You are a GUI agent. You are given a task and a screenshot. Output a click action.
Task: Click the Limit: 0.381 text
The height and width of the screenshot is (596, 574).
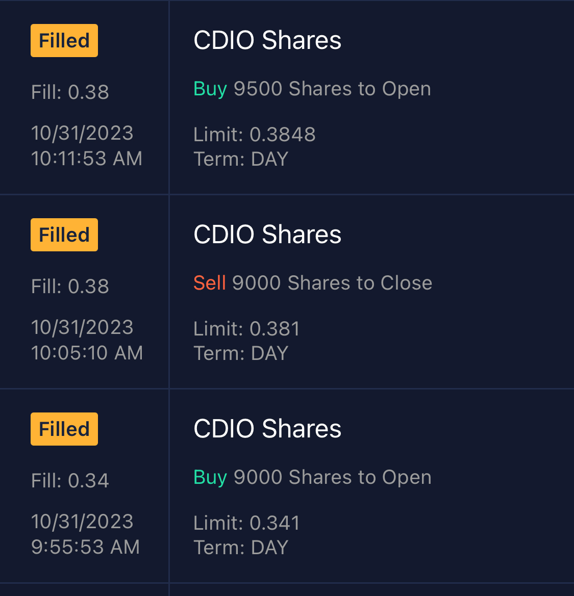pos(246,329)
